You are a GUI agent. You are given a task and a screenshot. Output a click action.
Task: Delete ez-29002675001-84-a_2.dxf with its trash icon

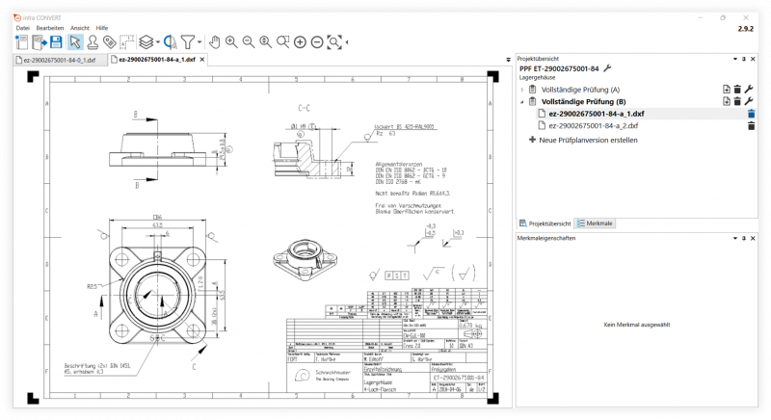752,126
